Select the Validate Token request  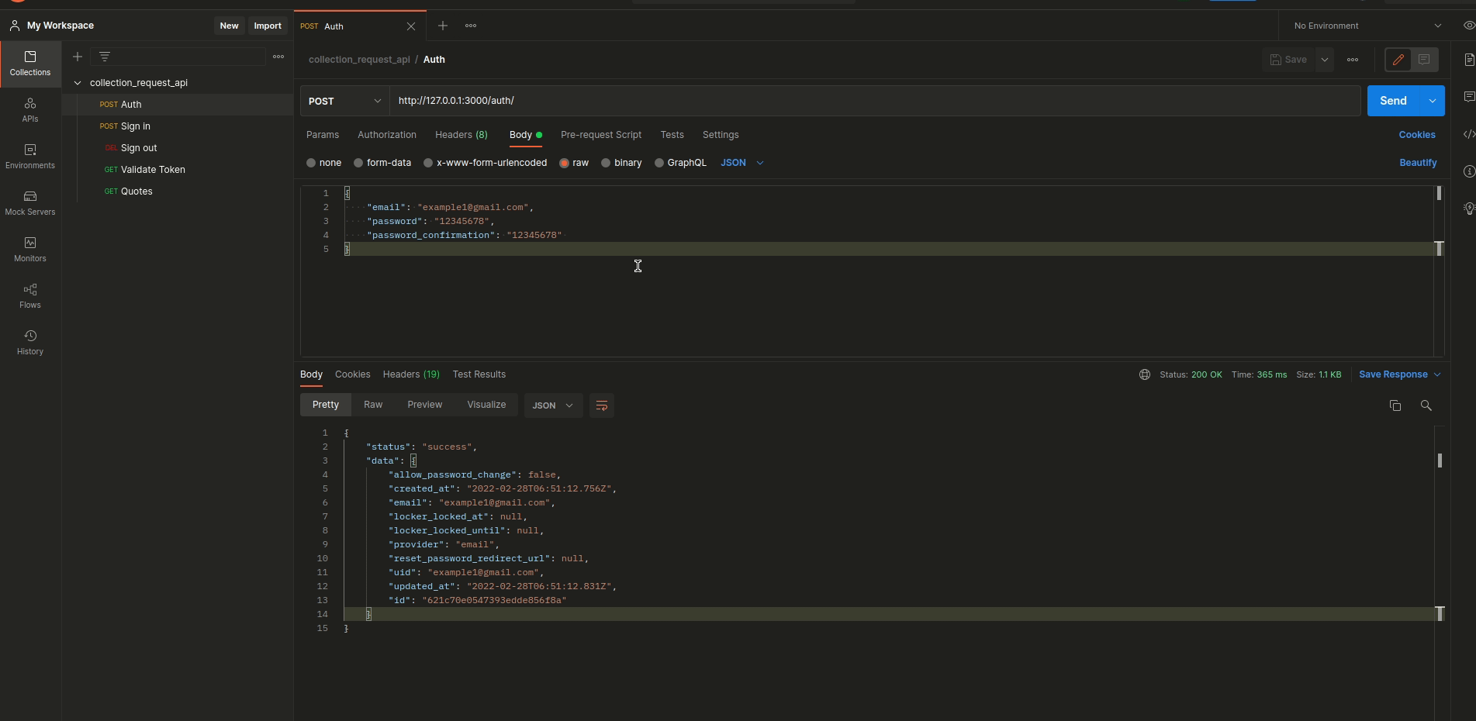(152, 169)
